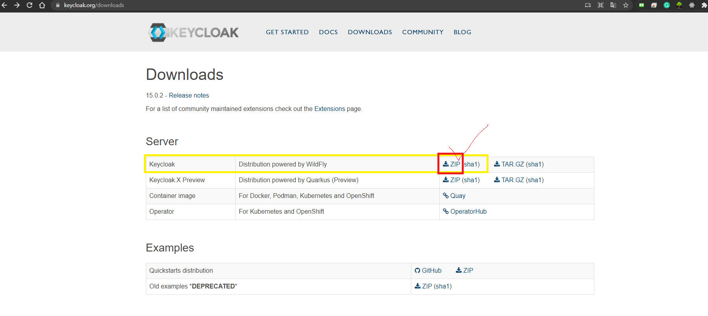Open the GET STARTED nav item
This screenshot has width=708, height=316.
point(287,32)
